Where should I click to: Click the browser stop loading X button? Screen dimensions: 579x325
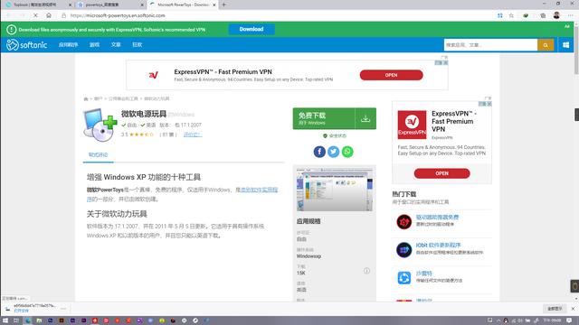click(35, 15)
